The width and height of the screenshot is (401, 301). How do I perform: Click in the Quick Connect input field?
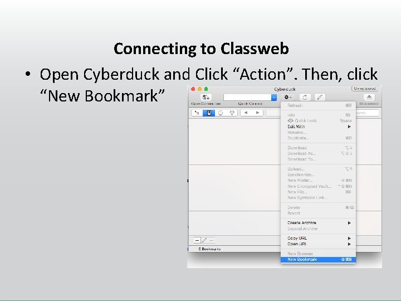click(x=247, y=98)
